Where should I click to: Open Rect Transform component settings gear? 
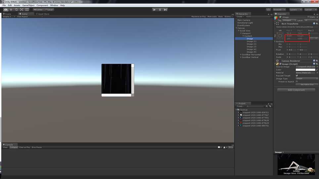coord(317,24)
